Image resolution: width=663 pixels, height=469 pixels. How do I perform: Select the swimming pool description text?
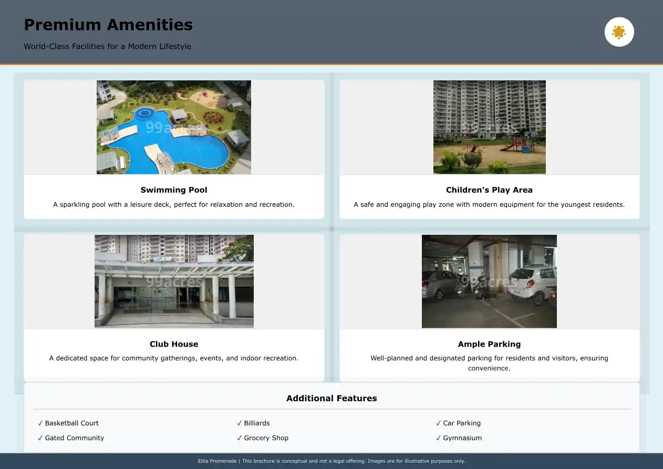click(173, 205)
